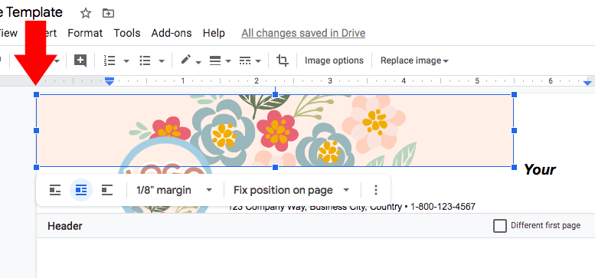Open the View menu
Screen dimensions: 595x278
[8, 33]
